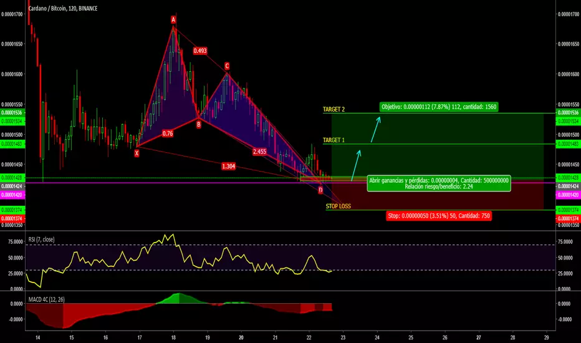
Task: Click the 0.00001536 price tag on right scale
Action: 569,113
